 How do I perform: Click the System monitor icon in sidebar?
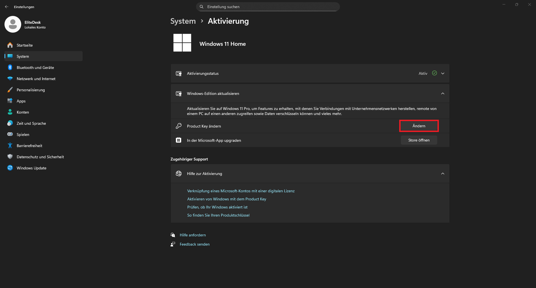coord(10,56)
